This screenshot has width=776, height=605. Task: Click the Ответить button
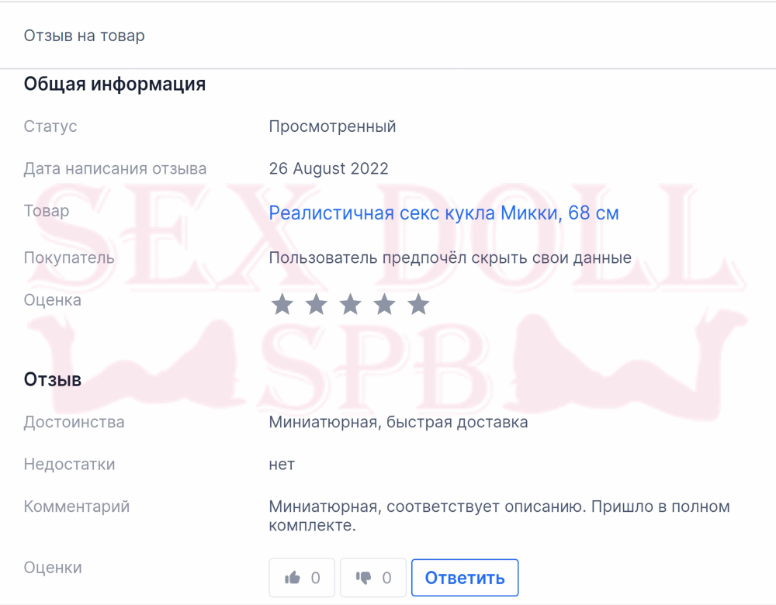pyautogui.click(x=465, y=578)
